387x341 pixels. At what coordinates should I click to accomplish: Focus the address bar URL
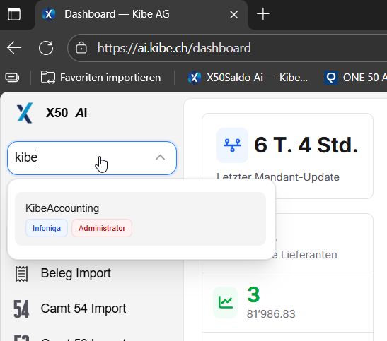174,48
